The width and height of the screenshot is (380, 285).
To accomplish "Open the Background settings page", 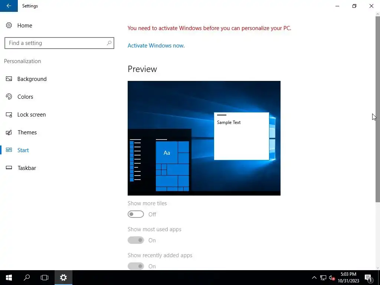I will click(x=32, y=79).
